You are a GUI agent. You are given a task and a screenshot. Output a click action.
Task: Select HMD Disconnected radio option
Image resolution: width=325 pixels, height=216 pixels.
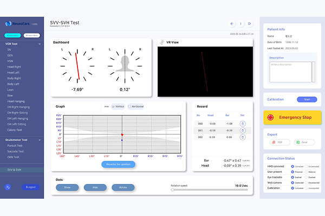(x=306, y=166)
